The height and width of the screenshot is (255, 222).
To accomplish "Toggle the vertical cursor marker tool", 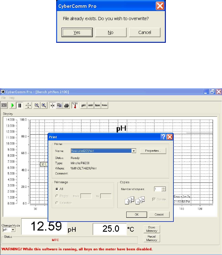I will [52, 105].
